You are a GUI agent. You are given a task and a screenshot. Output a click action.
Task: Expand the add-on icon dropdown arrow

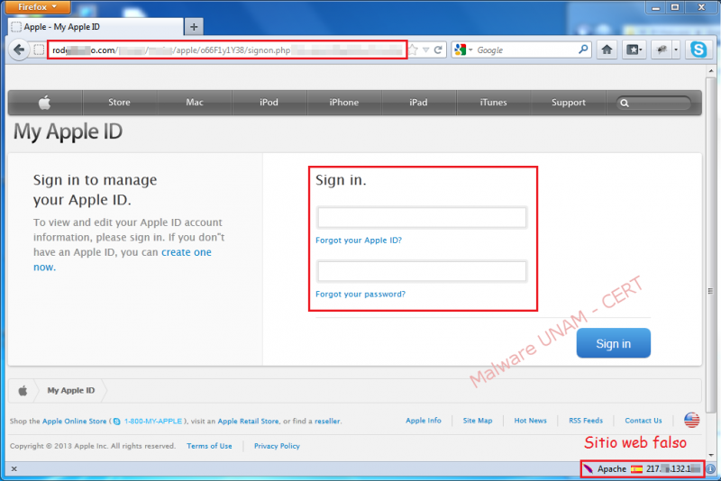[x=676, y=50]
